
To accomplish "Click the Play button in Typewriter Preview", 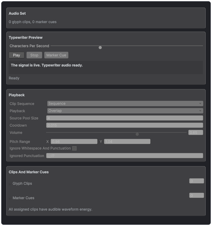I will [x=17, y=55].
